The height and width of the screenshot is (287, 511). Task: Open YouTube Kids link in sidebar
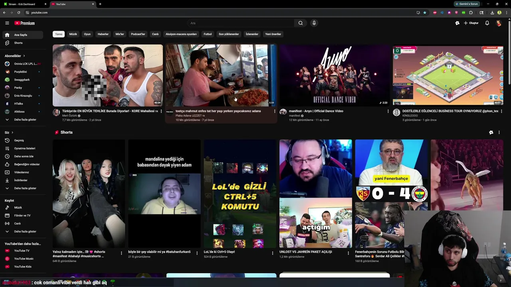pyautogui.click(x=22, y=267)
